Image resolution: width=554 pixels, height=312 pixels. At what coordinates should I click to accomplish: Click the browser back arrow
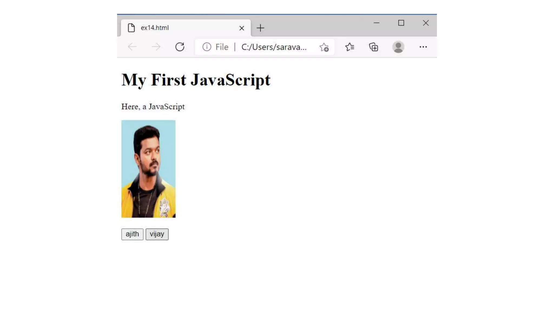click(132, 47)
